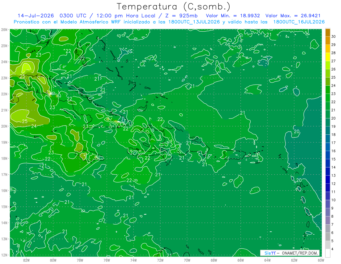
Task: Click the '26N' latitude axis label
Action: [x=4, y=30]
